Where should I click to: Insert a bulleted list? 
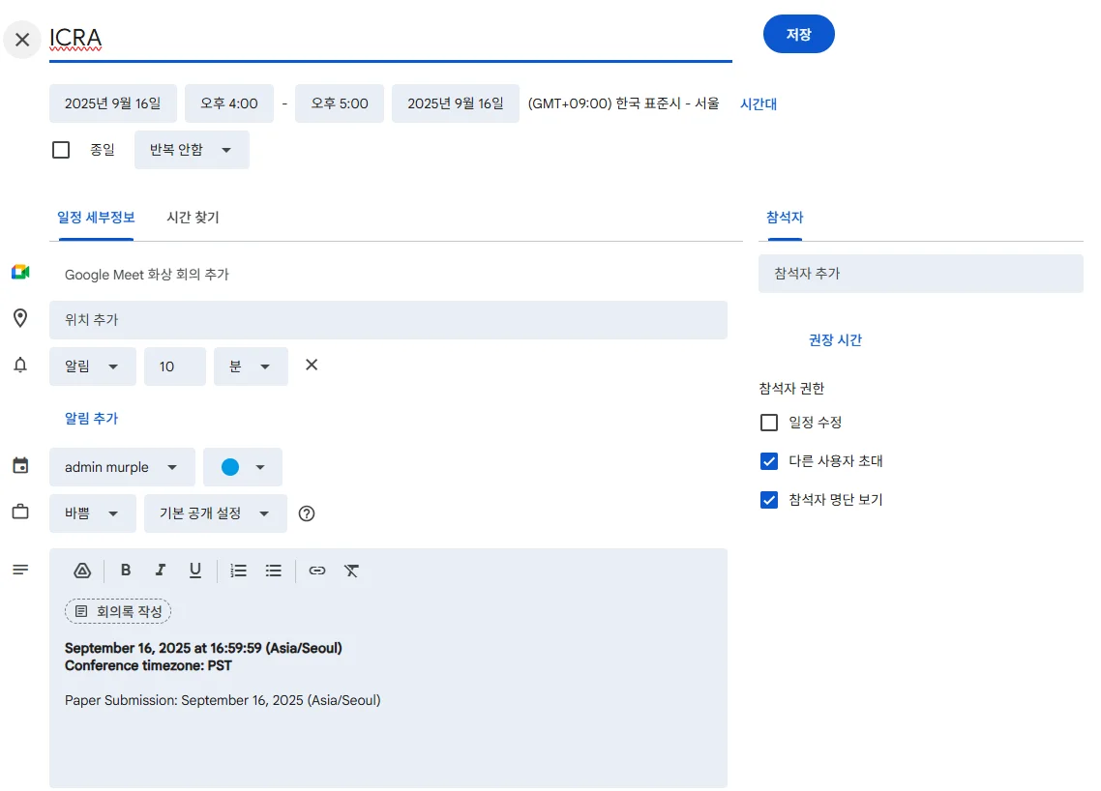click(274, 571)
